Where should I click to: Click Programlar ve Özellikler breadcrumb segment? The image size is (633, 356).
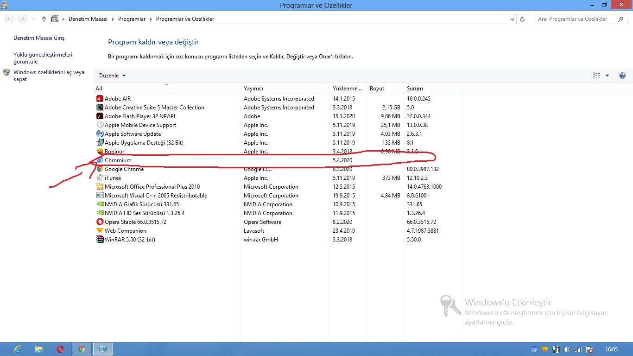[x=185, y=19]
